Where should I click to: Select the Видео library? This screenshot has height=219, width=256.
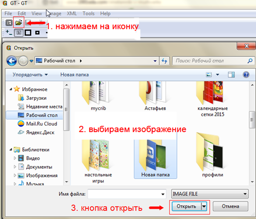pos(33,158)
